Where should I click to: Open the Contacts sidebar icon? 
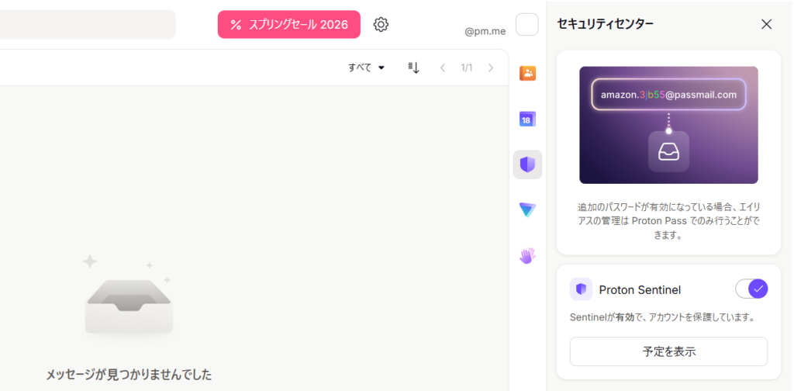click(x=527, y=73)
